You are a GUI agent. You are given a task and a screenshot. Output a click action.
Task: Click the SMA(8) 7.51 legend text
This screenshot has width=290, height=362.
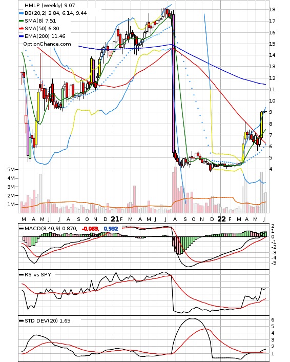40,21
